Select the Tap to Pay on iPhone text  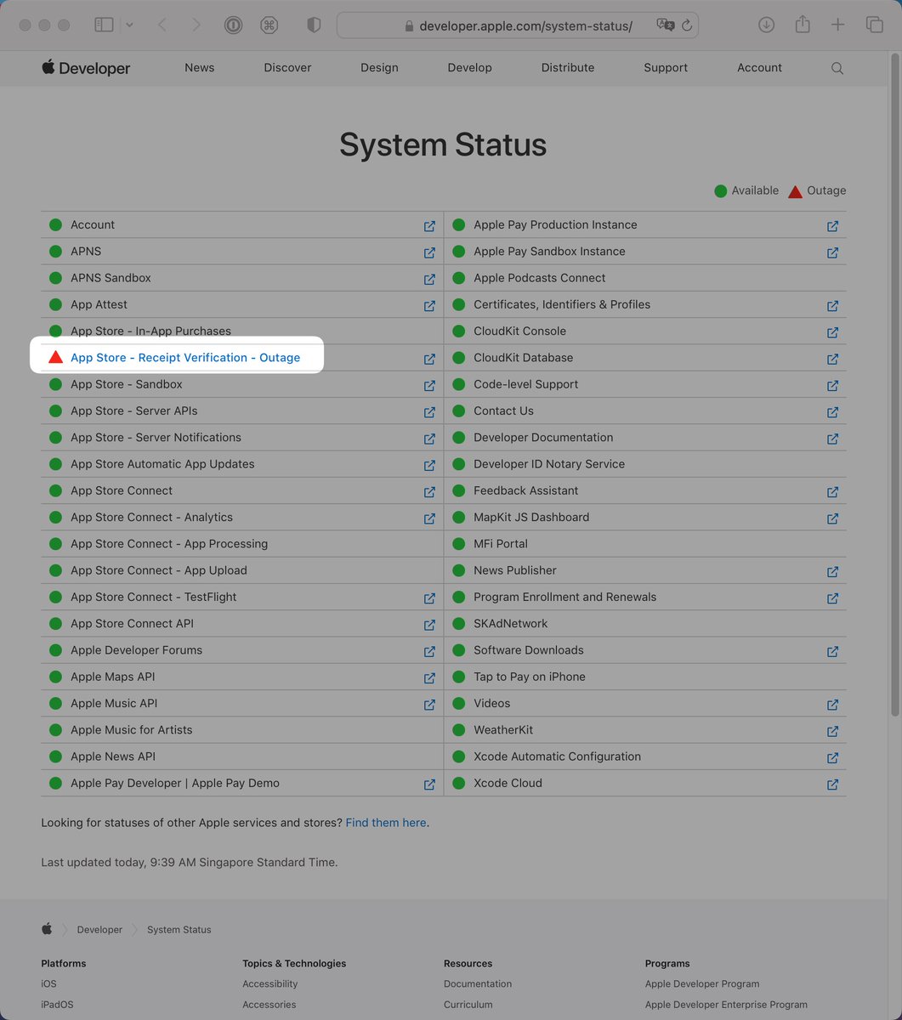pyautogui.click(x=530, y=677)
